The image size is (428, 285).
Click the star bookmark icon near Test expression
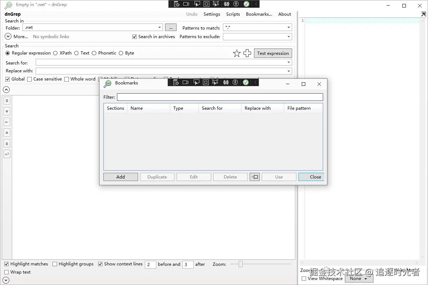click(237, 53)
